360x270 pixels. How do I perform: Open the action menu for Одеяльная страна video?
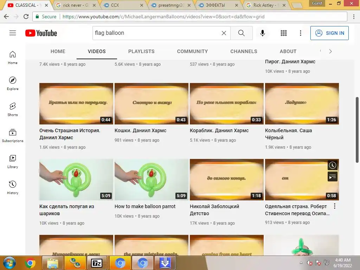335,206
